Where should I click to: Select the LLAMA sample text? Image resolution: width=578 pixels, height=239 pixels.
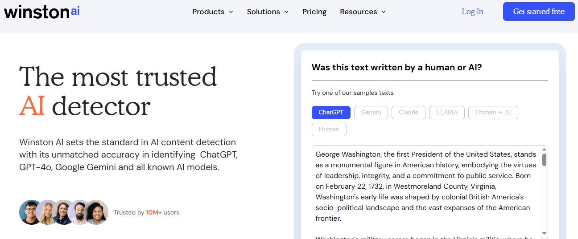click(447, 113)
